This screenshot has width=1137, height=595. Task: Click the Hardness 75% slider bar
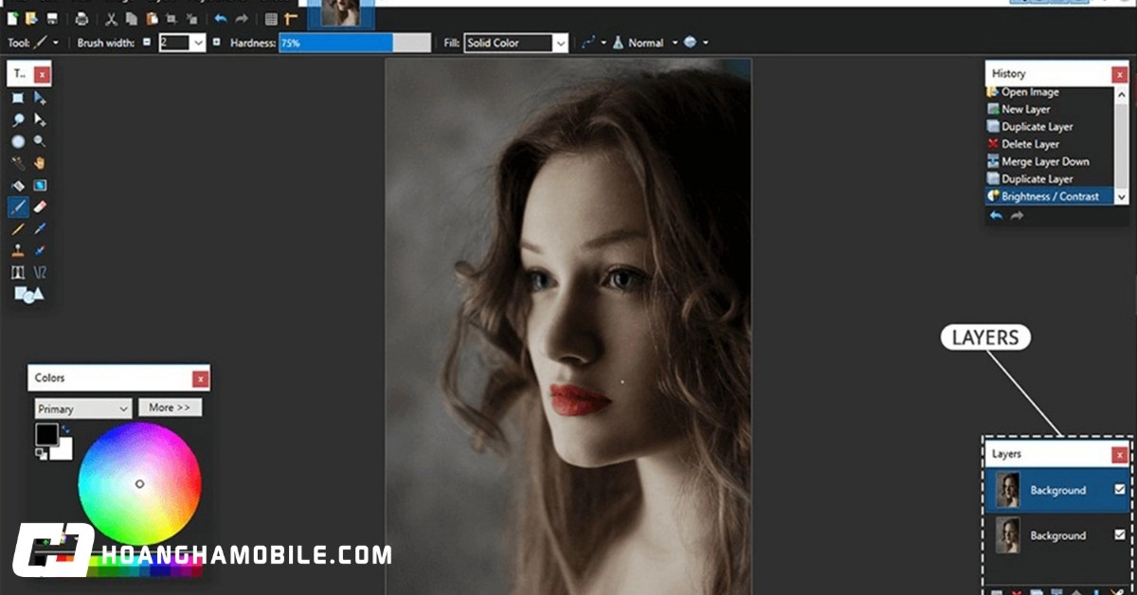[x=354, y=43]
